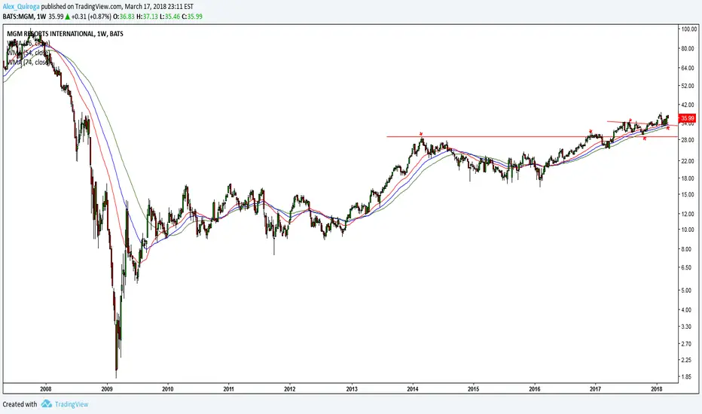The image size is (702, 414).
Task: Click the 2012 label on the time axis
Action: (290, 389)
